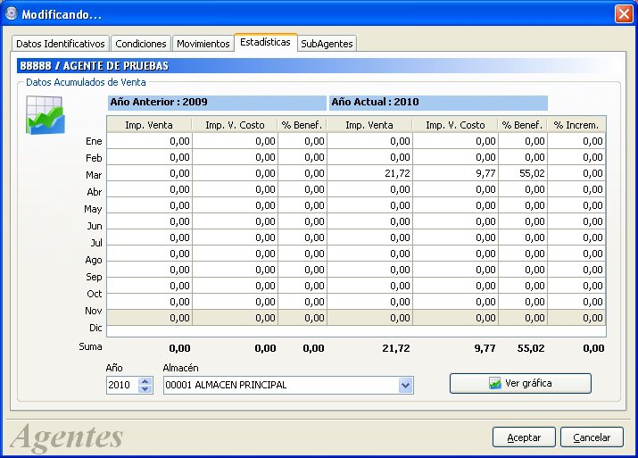Click the application icon in title bar
The width and height of the screenshot is (638, 458).
[x=12, y=14]
